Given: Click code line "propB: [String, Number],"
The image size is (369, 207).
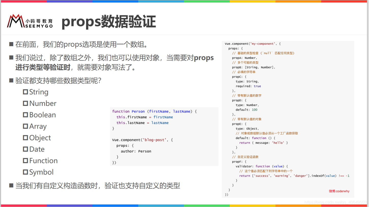Looking at the screenshot, I should (254, 67).
